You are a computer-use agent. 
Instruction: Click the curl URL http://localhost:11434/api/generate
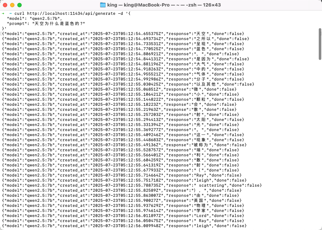[x=71, y=14]
